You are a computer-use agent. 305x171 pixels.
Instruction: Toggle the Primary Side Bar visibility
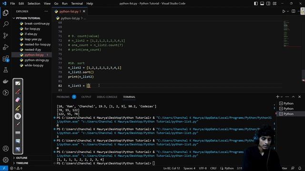256,3
